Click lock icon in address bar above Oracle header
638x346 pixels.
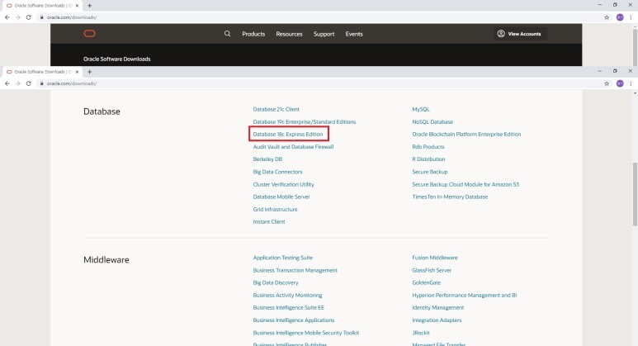coord(41,17)
